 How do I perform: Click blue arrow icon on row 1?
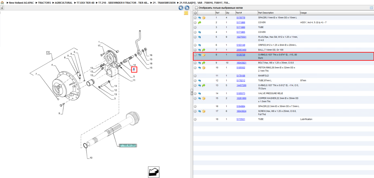(199, 18)
